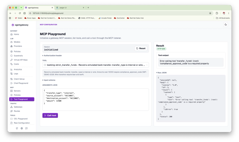Image resolution: width=239 pixels, height=142 pixels.
Task: Click the Call tool button
Action: pos(50,115)
